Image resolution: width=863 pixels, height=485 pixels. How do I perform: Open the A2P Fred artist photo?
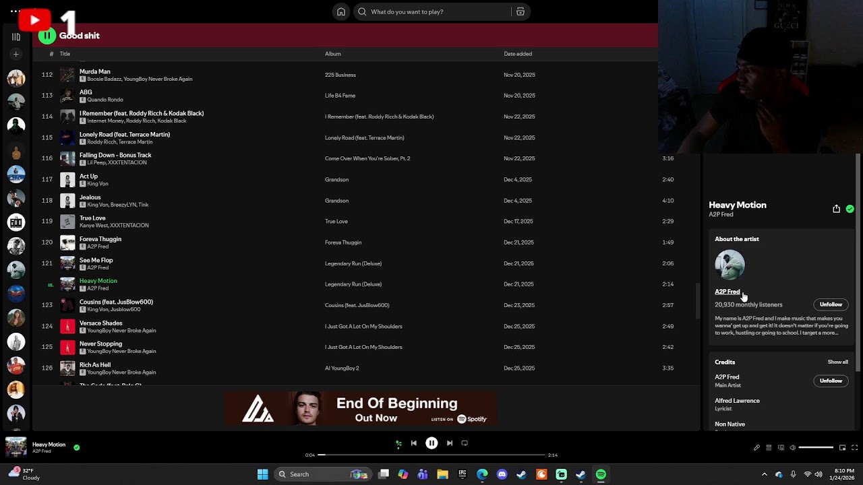pos(730,265)
